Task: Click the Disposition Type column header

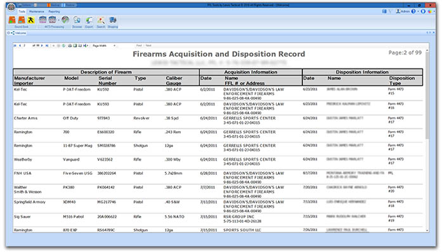Action: [402, 80]
